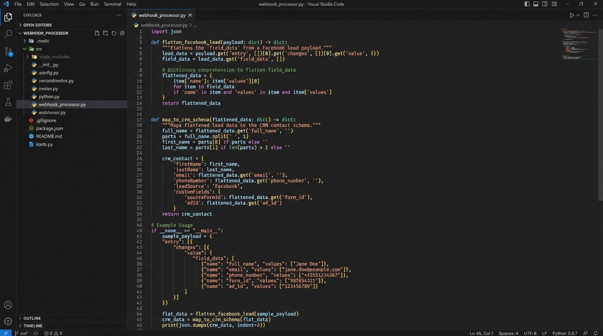The width and height of the screenshot is (603, 336).
Task: Open the Terminal menu
Action: point(112,4)
